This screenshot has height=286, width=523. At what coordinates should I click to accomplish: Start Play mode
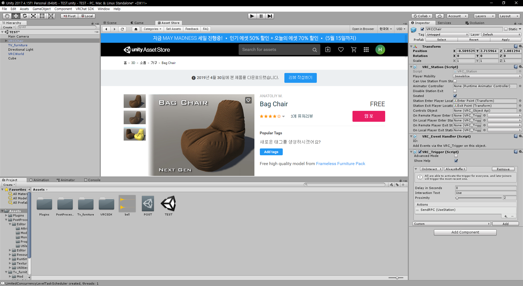coord(252,16)
